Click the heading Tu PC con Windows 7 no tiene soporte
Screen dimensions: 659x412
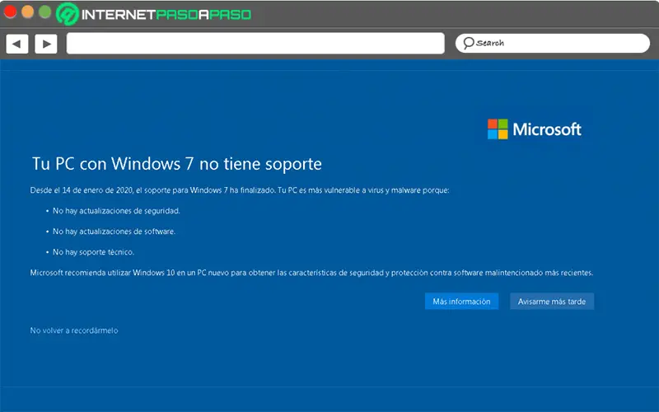[177, 164]
